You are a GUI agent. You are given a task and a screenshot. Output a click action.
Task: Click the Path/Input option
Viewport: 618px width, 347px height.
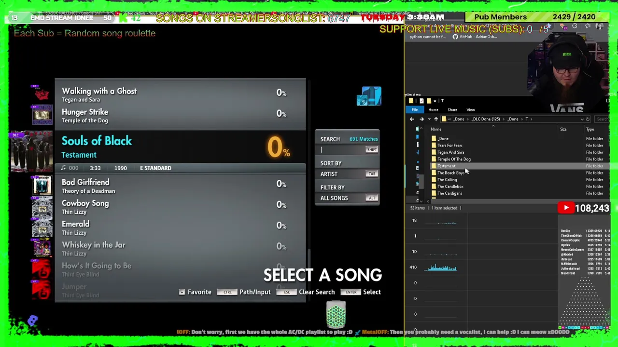(255, 292)
